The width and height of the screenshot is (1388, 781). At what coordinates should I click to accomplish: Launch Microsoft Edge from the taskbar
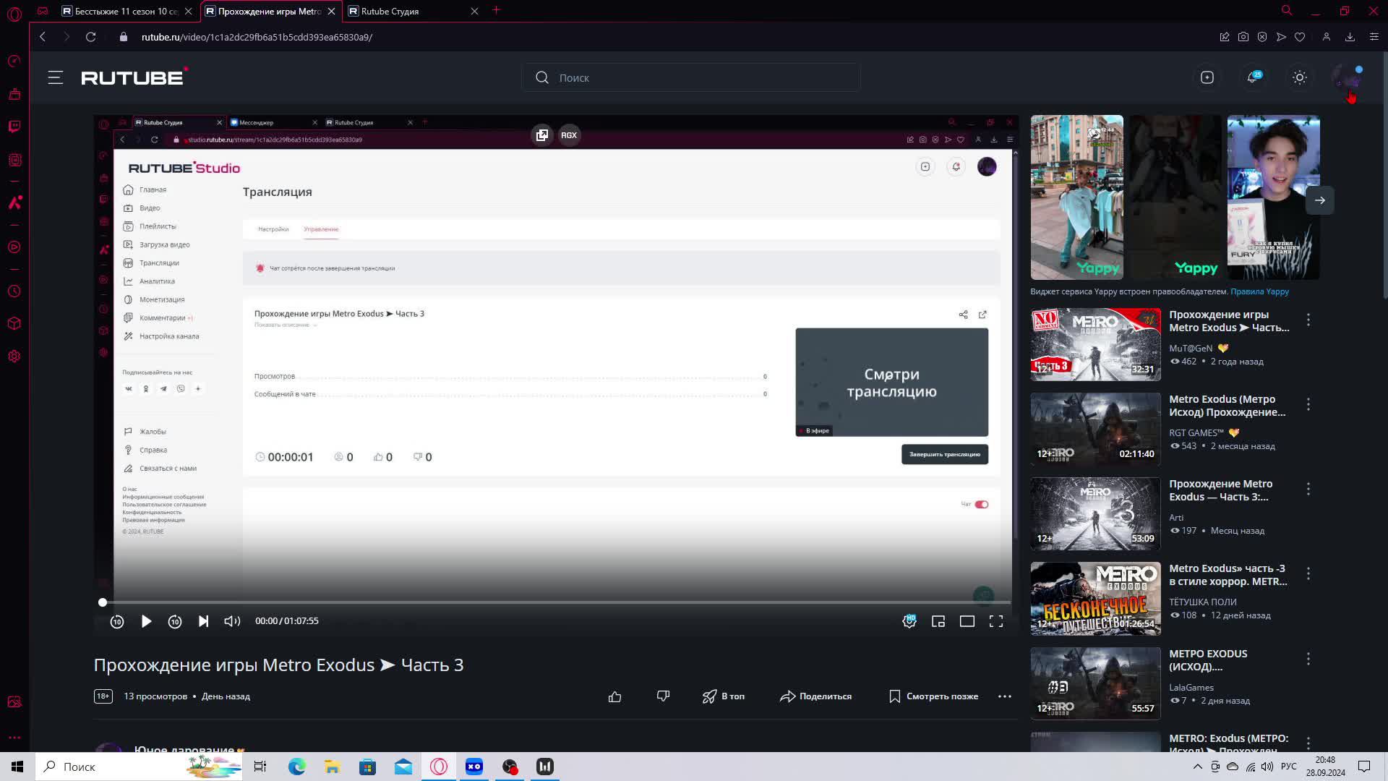coord(296,767)
